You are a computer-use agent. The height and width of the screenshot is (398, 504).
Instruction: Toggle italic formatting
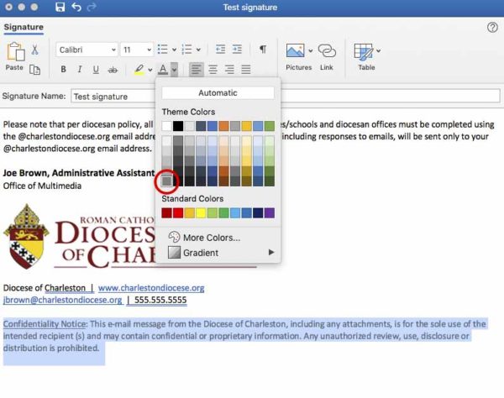[x=80, y=70]
